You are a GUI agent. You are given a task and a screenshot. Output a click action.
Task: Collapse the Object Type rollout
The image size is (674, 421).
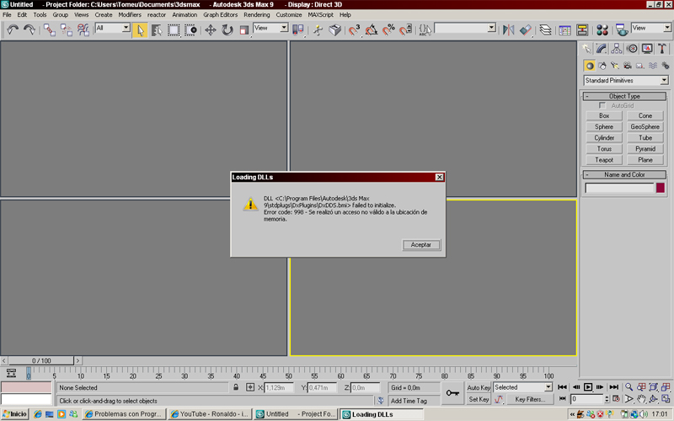click(624, 96)
